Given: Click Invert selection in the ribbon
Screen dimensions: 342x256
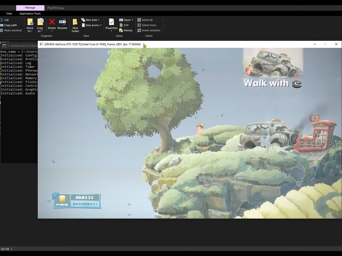Looking at the screenshot, I should [x=149, y=30].
